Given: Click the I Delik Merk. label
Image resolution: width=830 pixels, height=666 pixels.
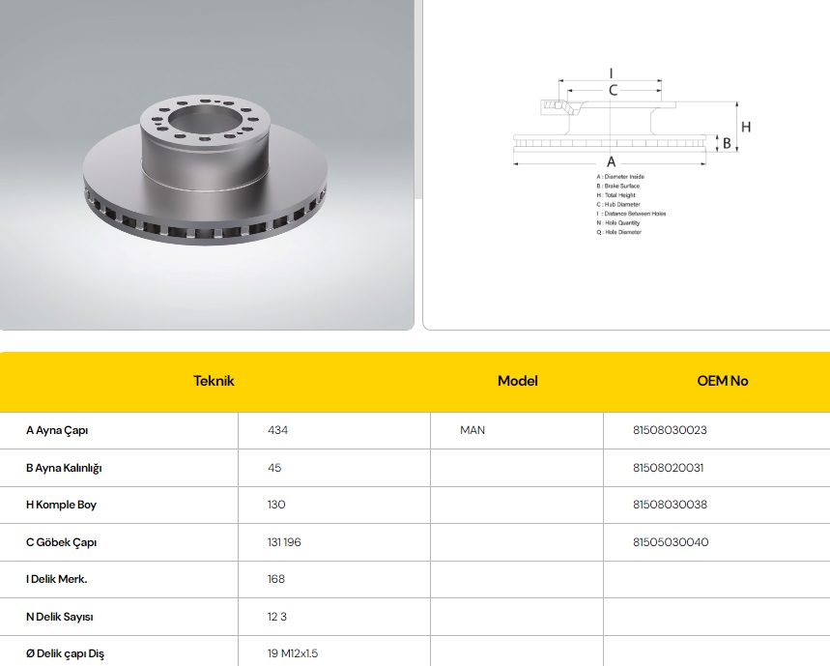Looking at the screenshot, I should click(x=58, y=579).
